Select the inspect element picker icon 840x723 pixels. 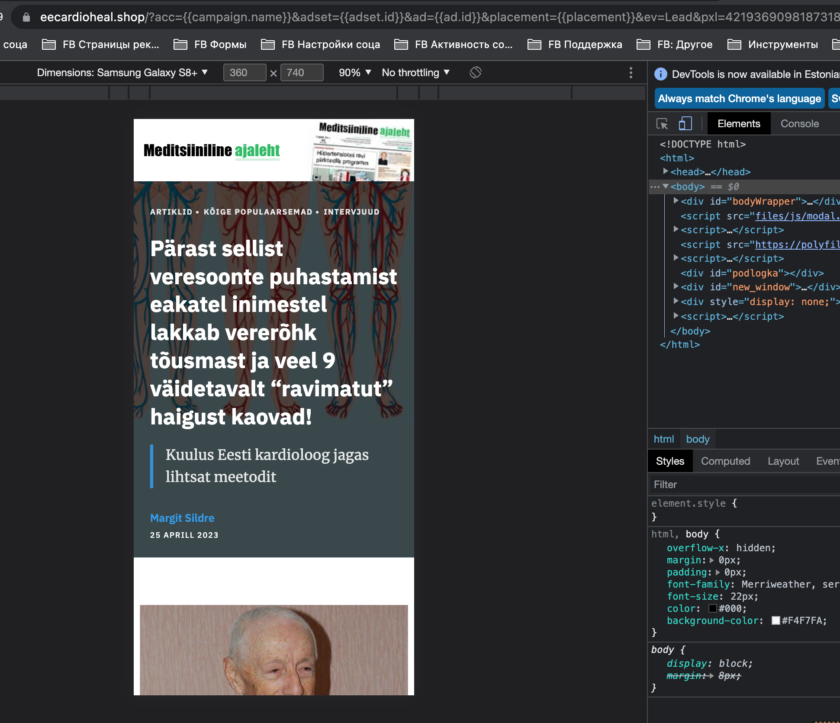pos(662,124)
